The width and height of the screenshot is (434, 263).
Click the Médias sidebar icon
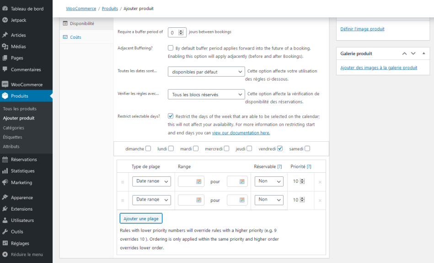click(5, 46)
